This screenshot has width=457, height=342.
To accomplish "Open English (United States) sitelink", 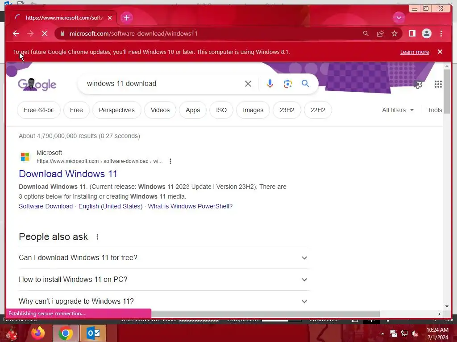I will coord(111,206).
